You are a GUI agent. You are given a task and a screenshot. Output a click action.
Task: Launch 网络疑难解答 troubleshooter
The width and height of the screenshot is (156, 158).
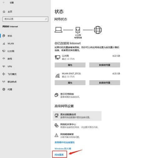77,135
